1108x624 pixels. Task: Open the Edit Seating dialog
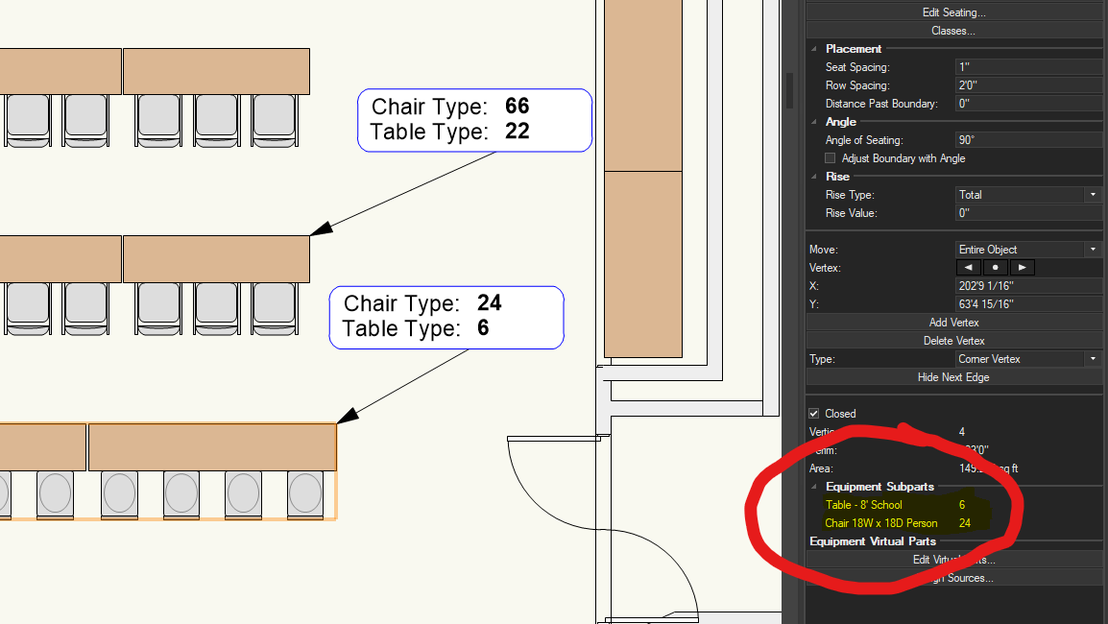click(x=953, y=12)
